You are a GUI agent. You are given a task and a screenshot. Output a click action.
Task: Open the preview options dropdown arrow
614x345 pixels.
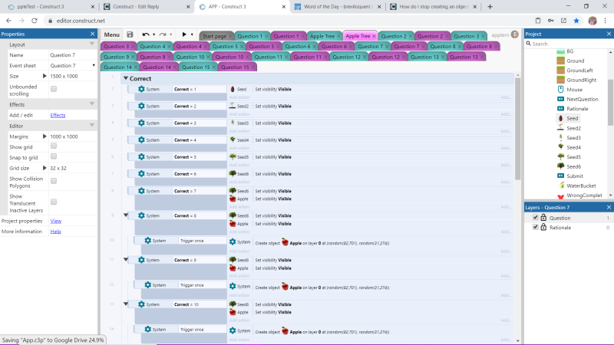click(192, 34)
